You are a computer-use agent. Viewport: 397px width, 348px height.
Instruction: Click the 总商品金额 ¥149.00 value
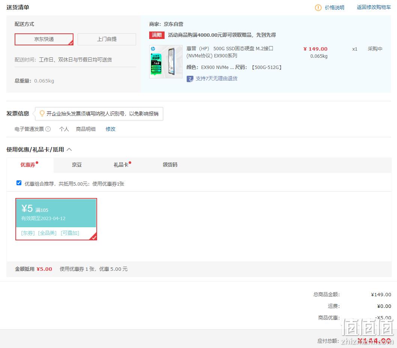[381, 294]
